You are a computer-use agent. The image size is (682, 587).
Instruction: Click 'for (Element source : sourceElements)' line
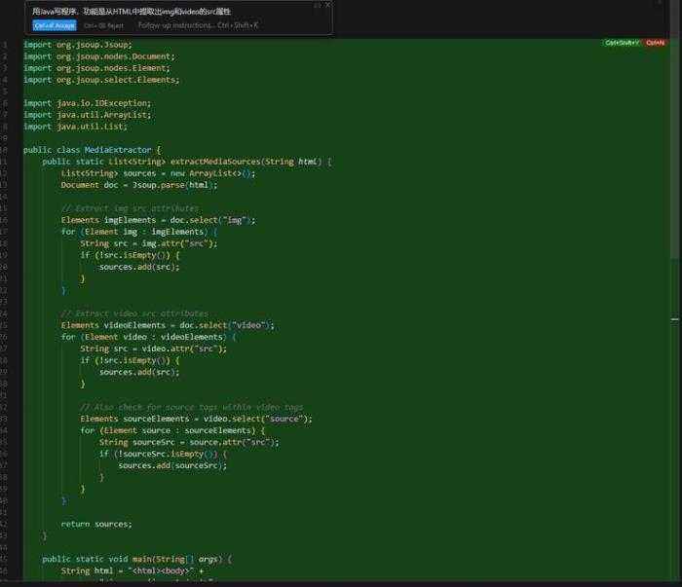(172, 431)
